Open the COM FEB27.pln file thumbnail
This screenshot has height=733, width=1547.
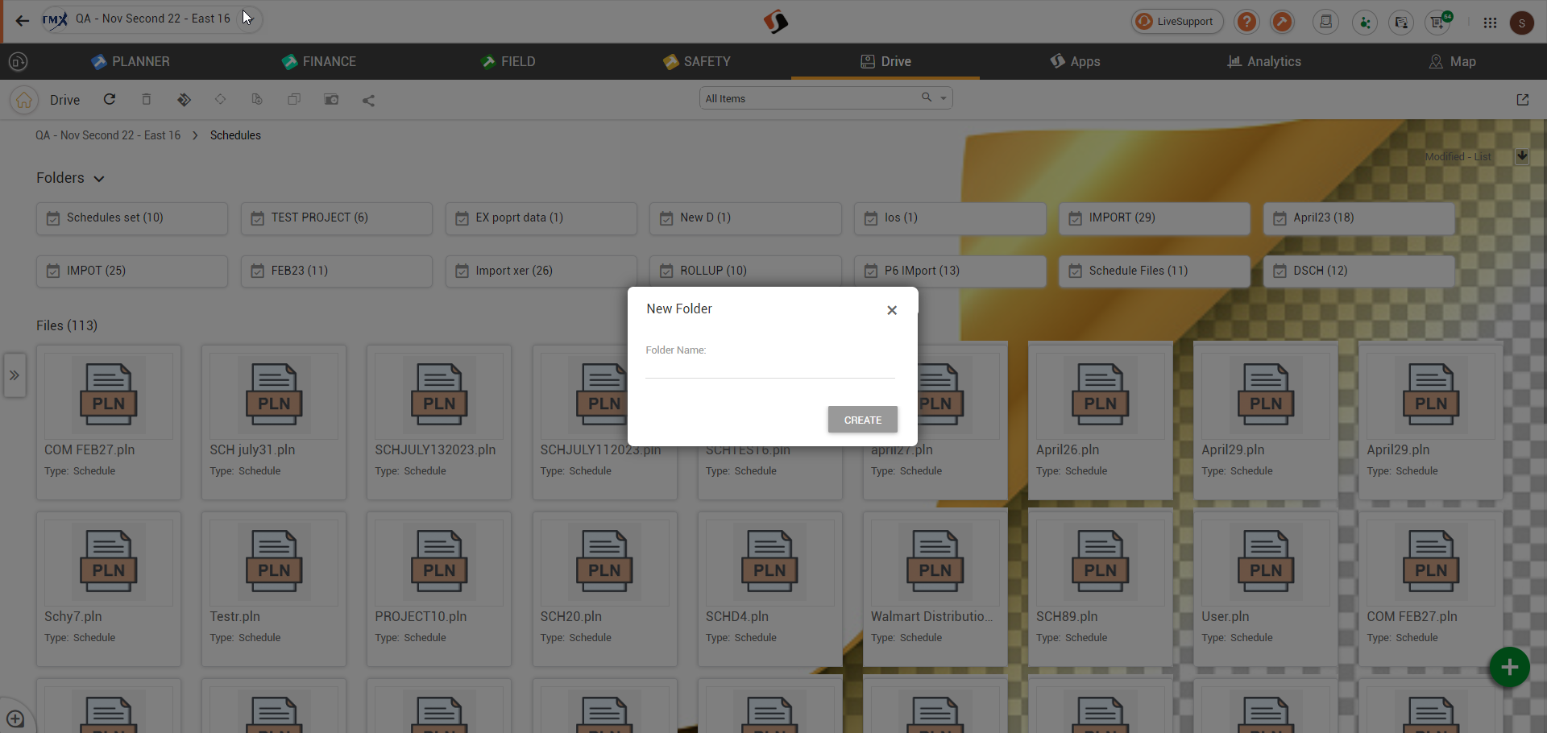(x=109, y=395)
